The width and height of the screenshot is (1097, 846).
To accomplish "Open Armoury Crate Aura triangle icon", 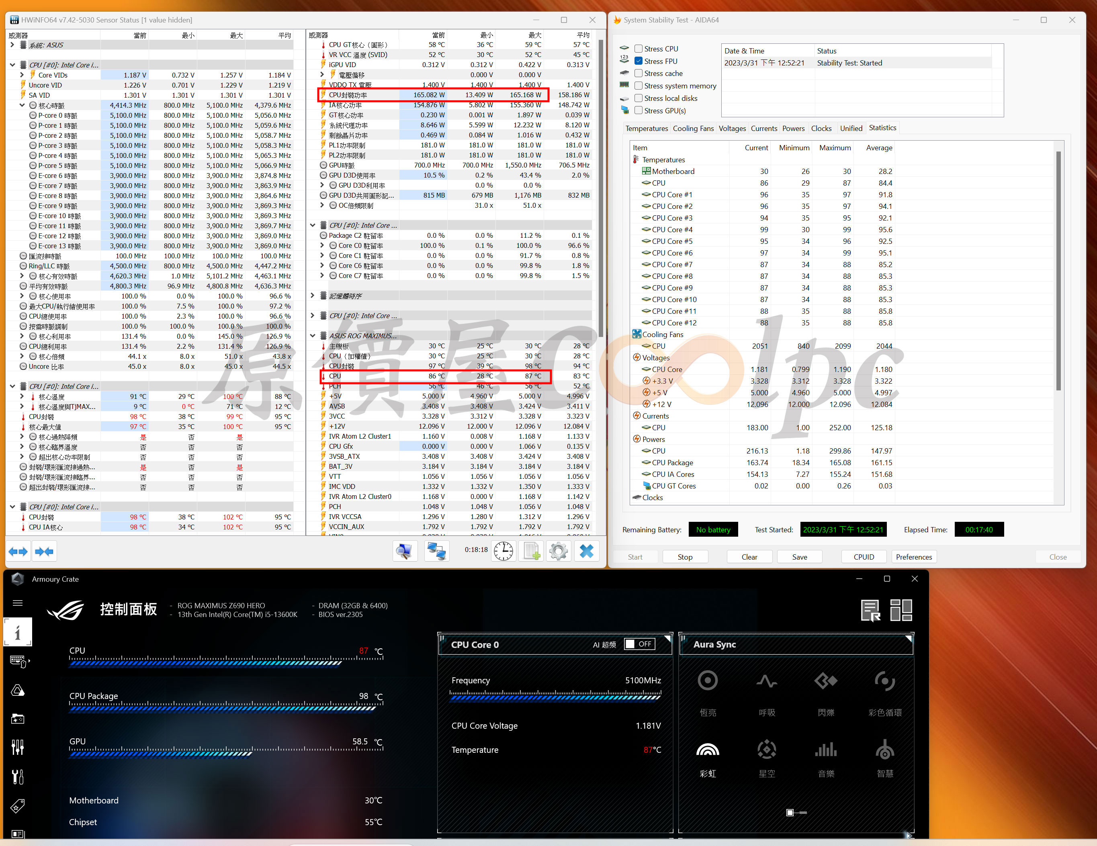I will [x=18, y=691].
